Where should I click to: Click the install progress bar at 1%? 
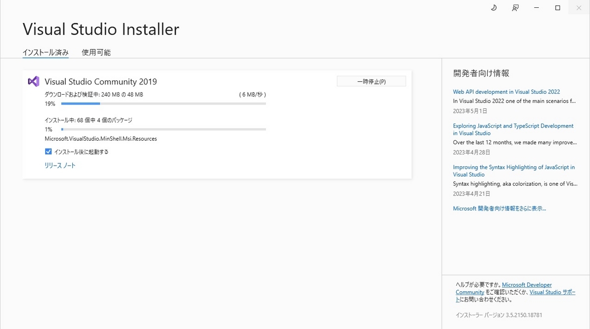[163, 129]
